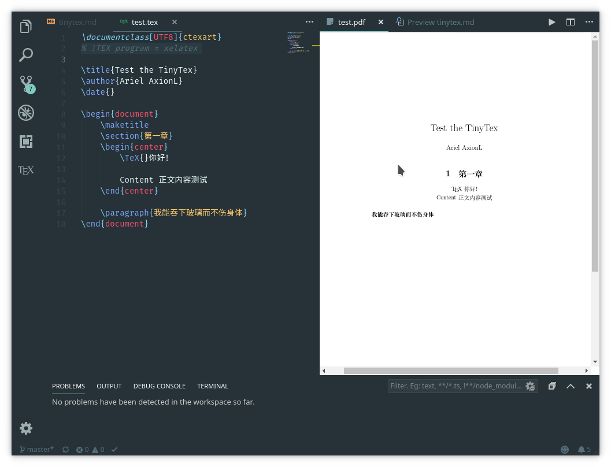
Task: Run the build with the play button
Action: pos(551,22)
